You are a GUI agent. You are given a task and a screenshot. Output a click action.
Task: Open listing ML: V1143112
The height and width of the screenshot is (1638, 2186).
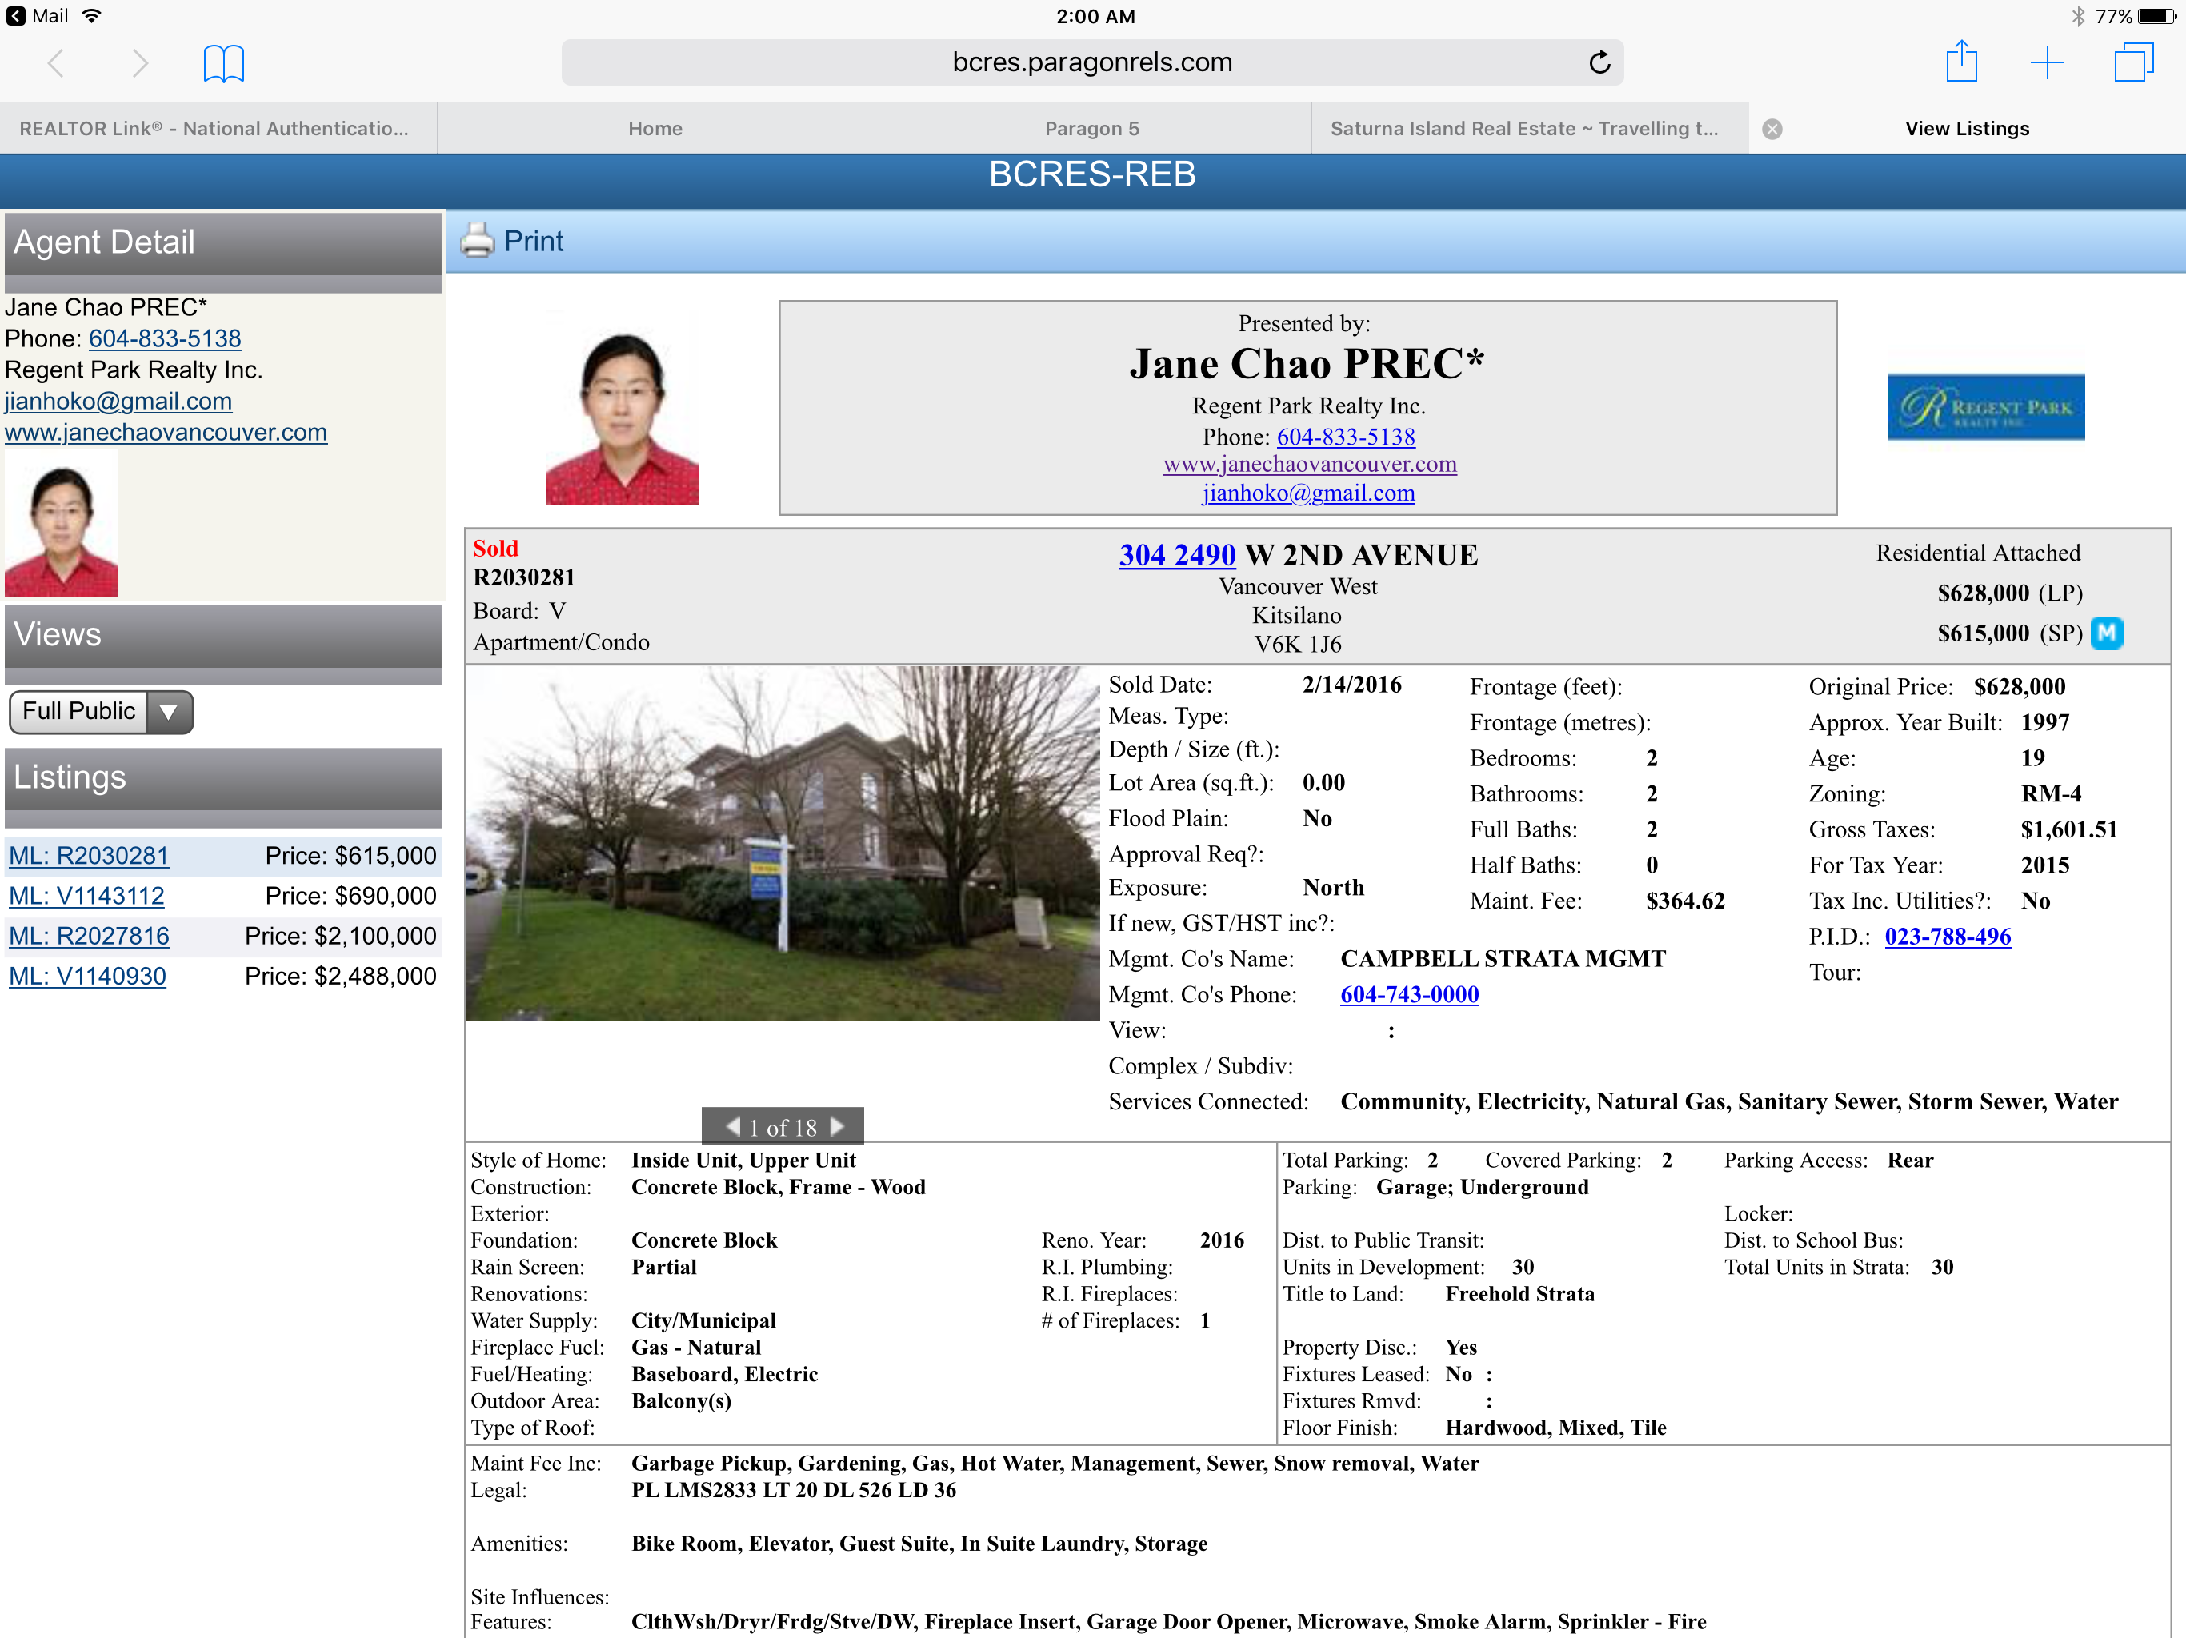pyautogui.click(x=87, y=896)
